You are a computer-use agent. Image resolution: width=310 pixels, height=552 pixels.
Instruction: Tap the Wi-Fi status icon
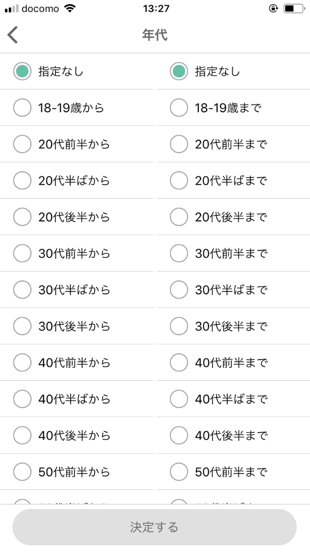[69, 9]
